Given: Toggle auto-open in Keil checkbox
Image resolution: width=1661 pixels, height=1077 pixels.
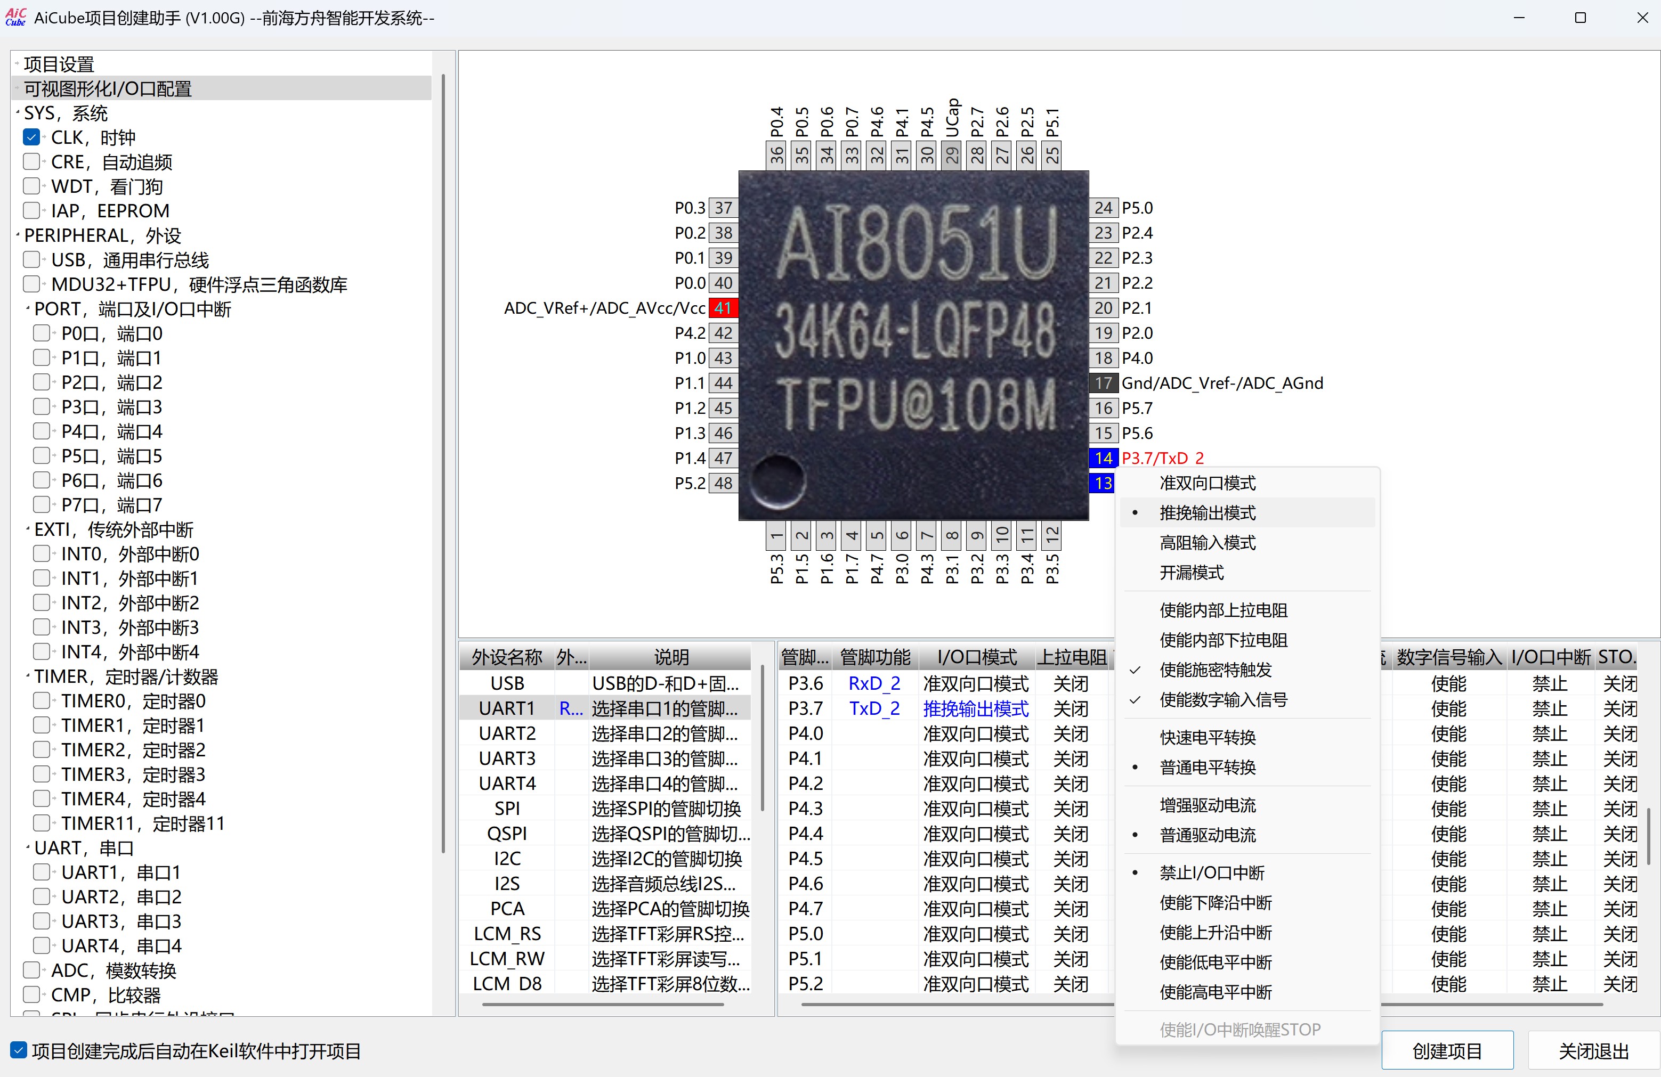Looking at the screenshot, I should 19,1050.
